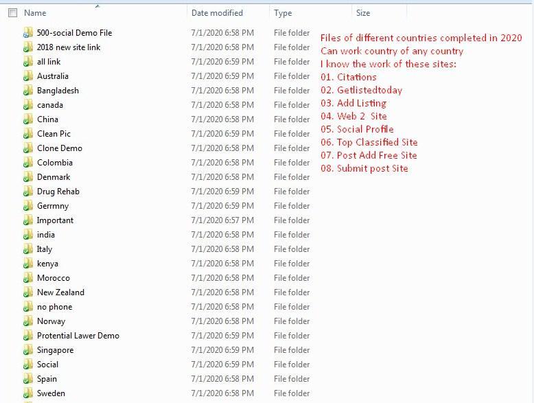The width and height of the screenshot is (534, 403).
Task: Select the Clone Demo folder icon
Action: tap(28, 148)
